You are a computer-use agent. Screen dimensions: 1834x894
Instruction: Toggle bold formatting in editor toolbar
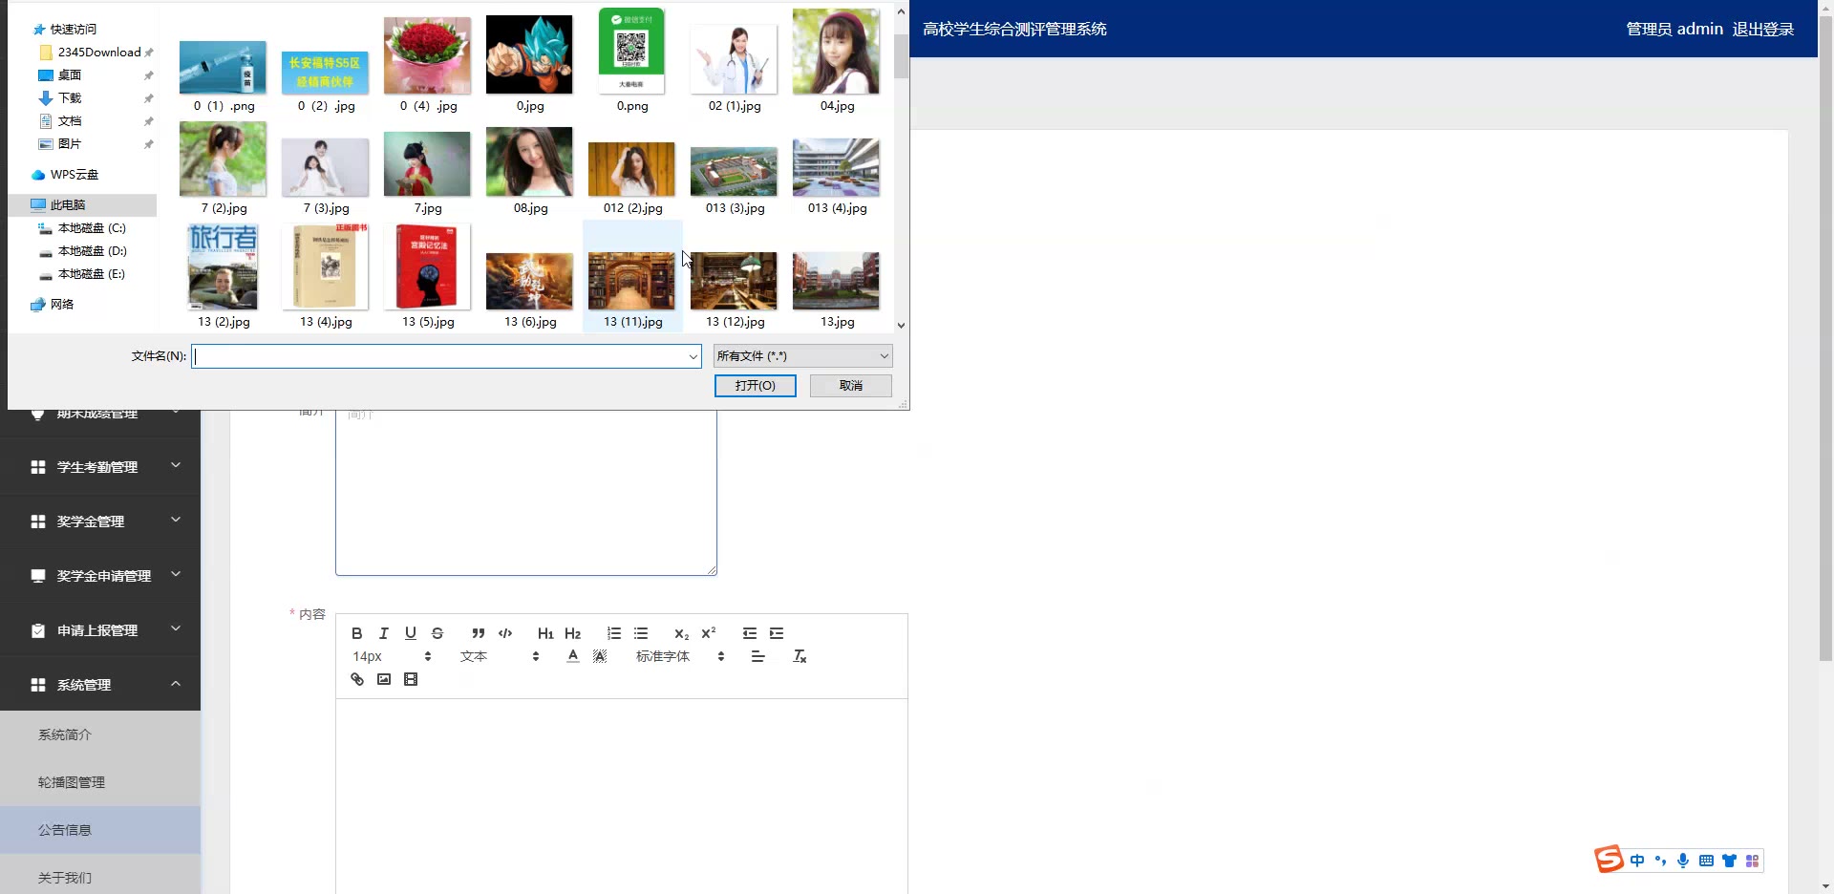click(356, 633)
